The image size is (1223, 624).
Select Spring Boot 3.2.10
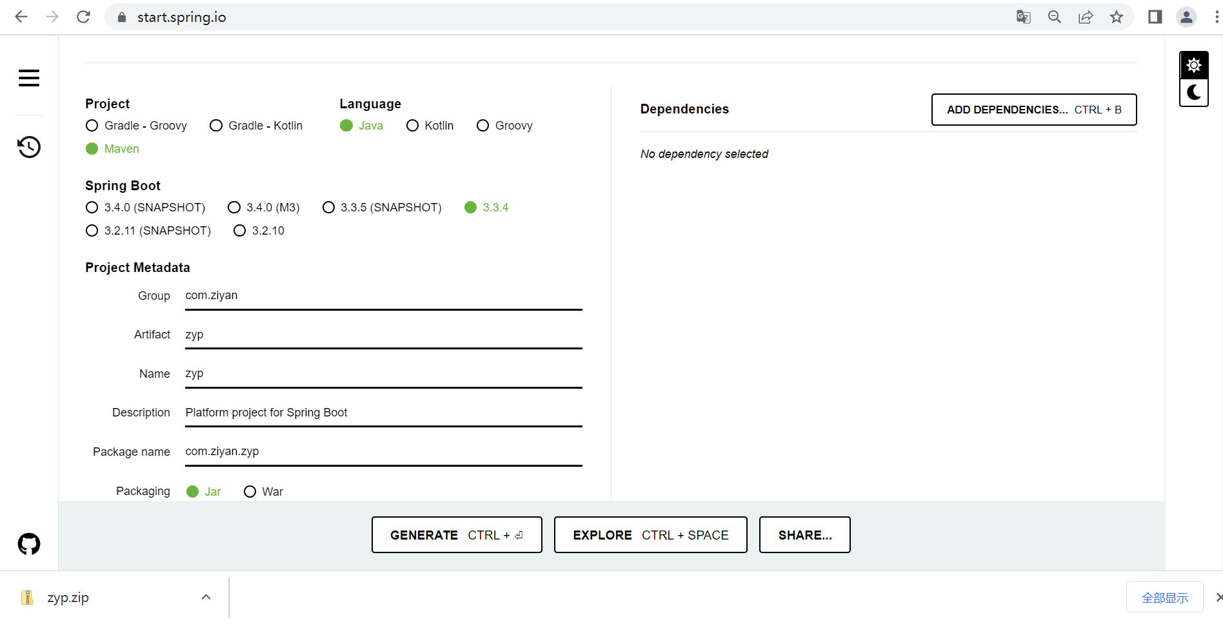coord(259,231)
